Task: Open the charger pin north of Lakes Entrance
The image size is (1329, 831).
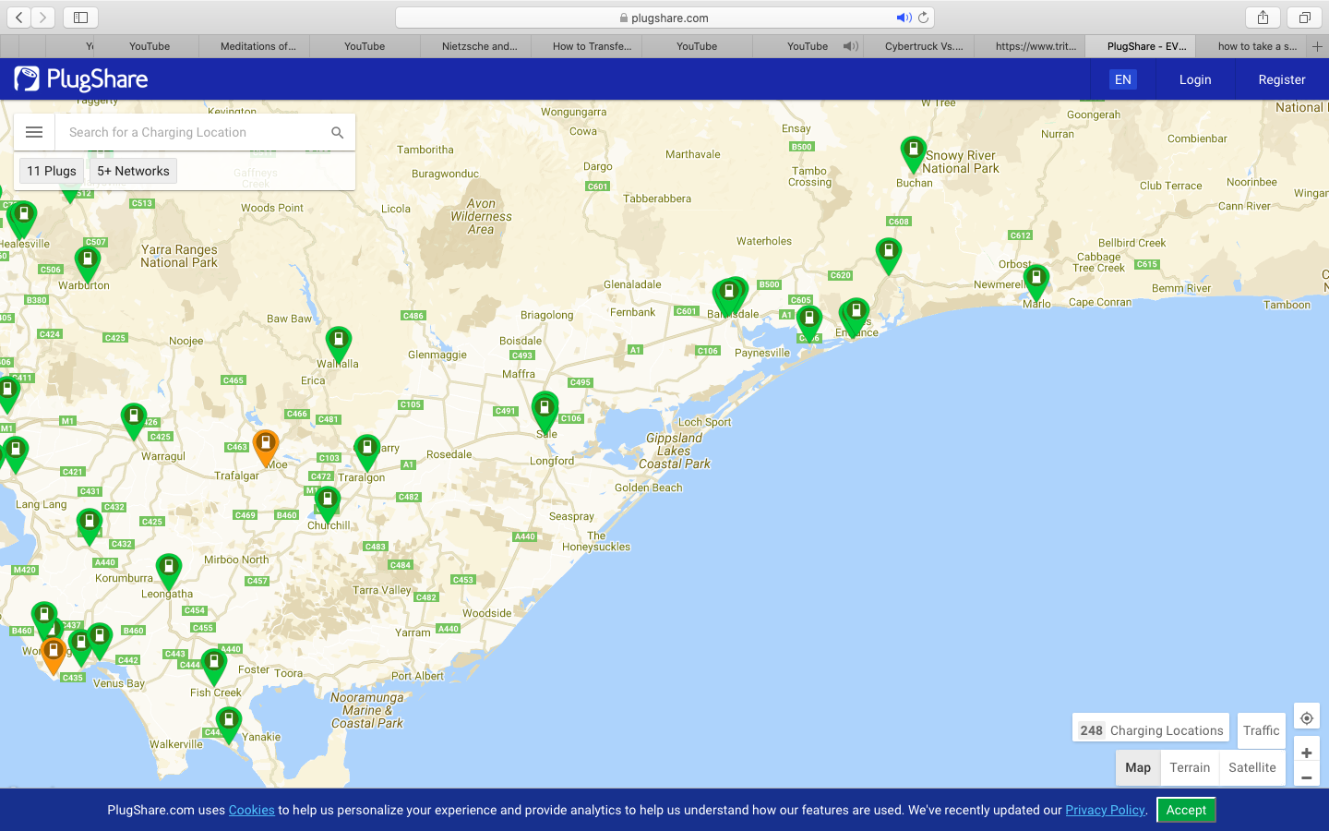Action: coord(888,255)
